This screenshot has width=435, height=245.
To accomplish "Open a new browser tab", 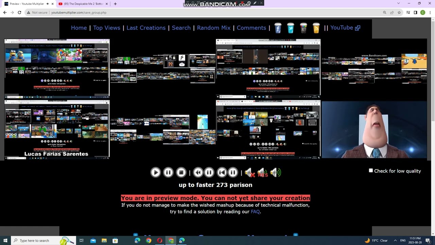I will point(115,4).
